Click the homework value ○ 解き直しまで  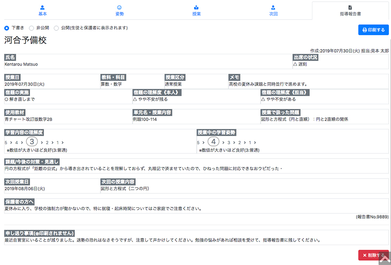point(20,99)
